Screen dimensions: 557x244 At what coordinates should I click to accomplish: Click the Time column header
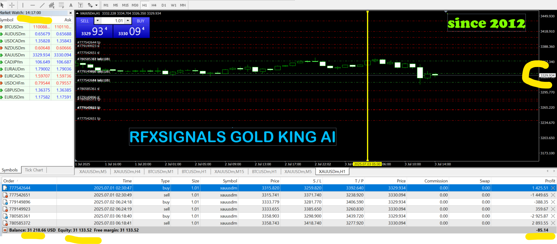coord(95,181)
